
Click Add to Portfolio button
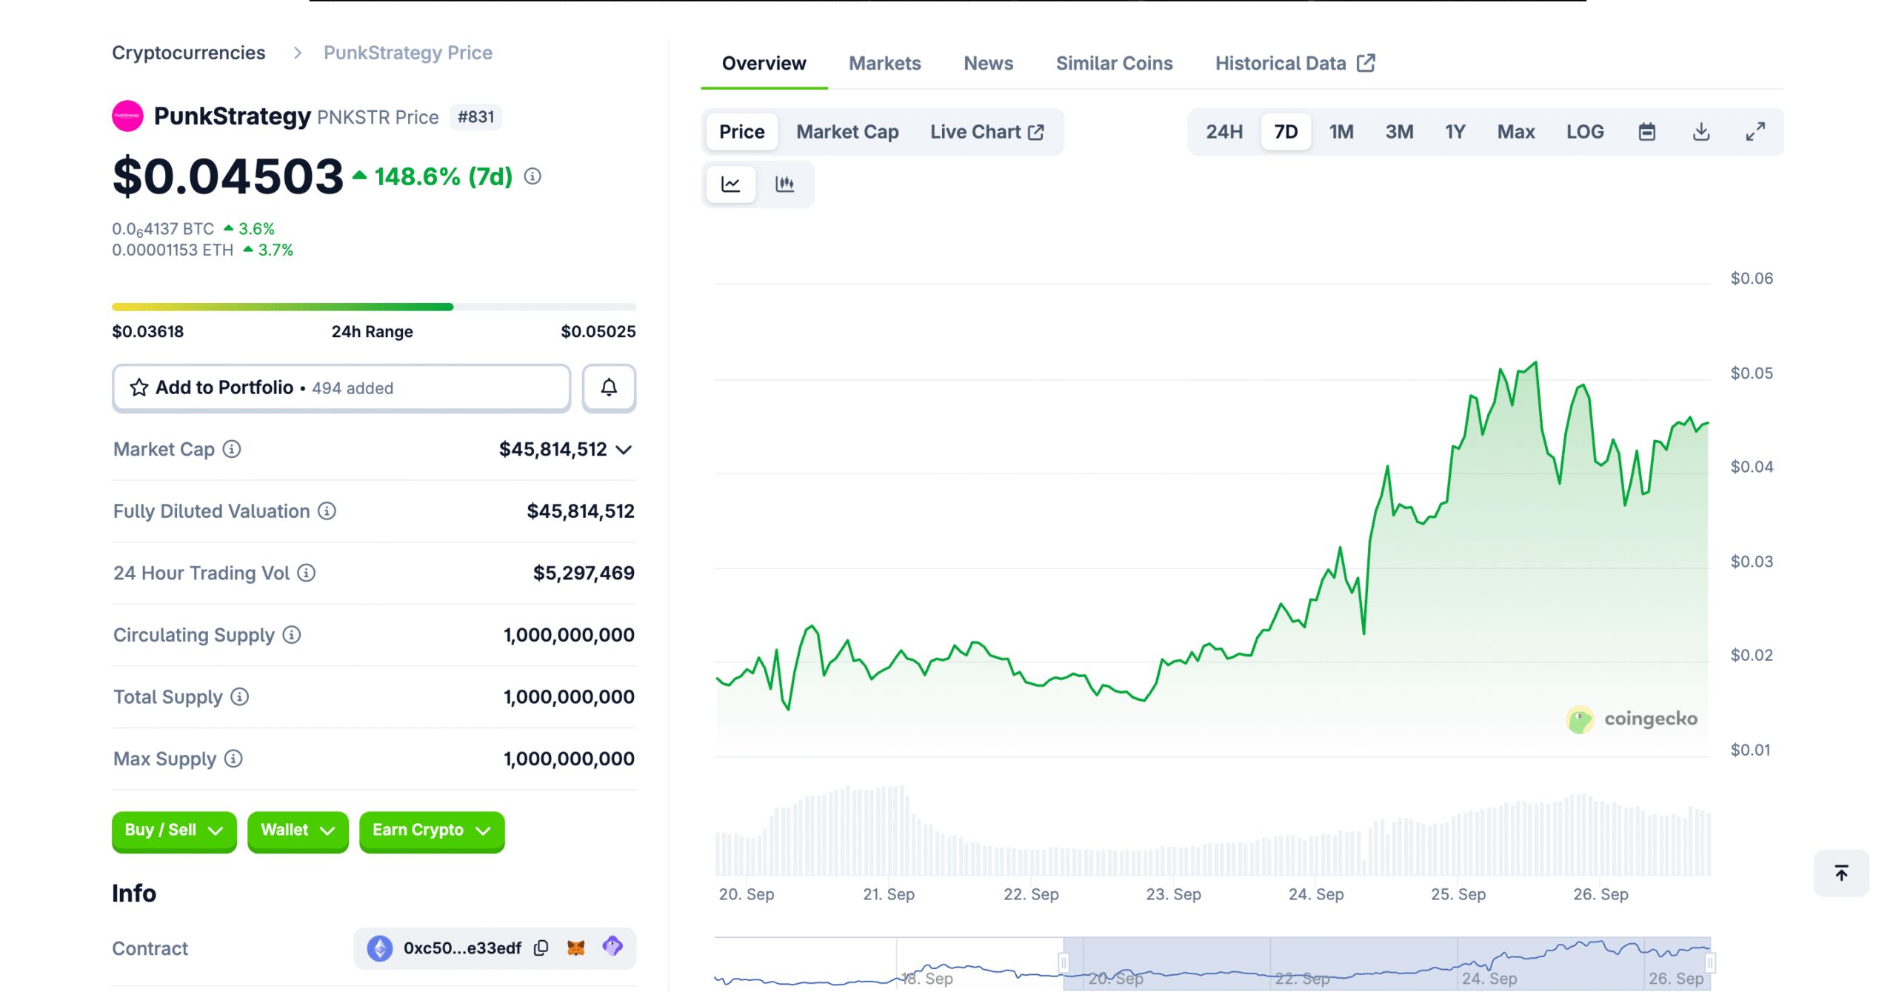tap(341, 387)
